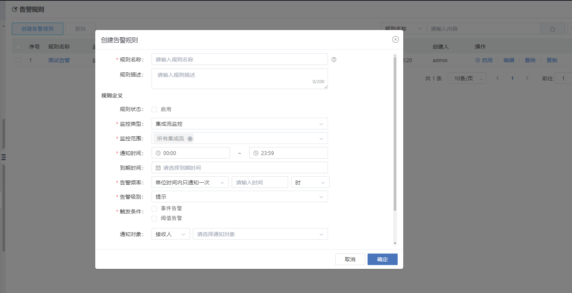Click the 规则描述 text area
The height and width of the screenshot is (293, 572).
click(x=240, y=79)
